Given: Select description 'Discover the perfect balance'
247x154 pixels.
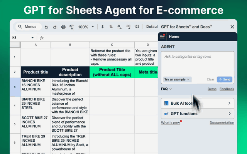Looking at the screenshot, I should pyautogui.click(x=70, y=105).
